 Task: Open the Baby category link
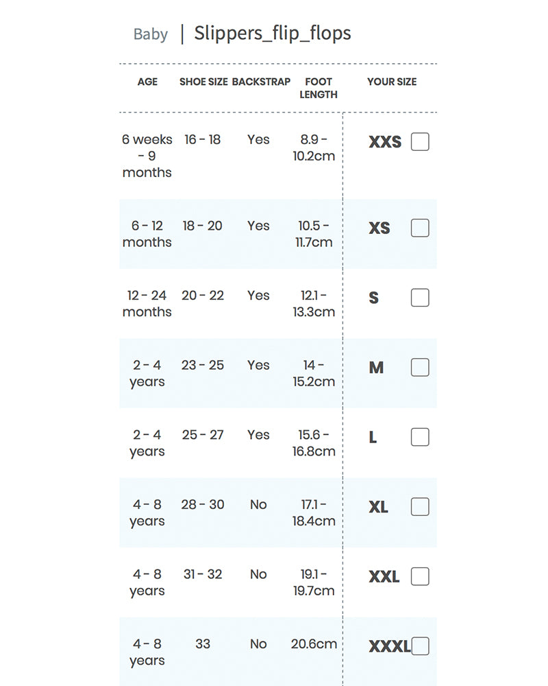click(151, 34)
